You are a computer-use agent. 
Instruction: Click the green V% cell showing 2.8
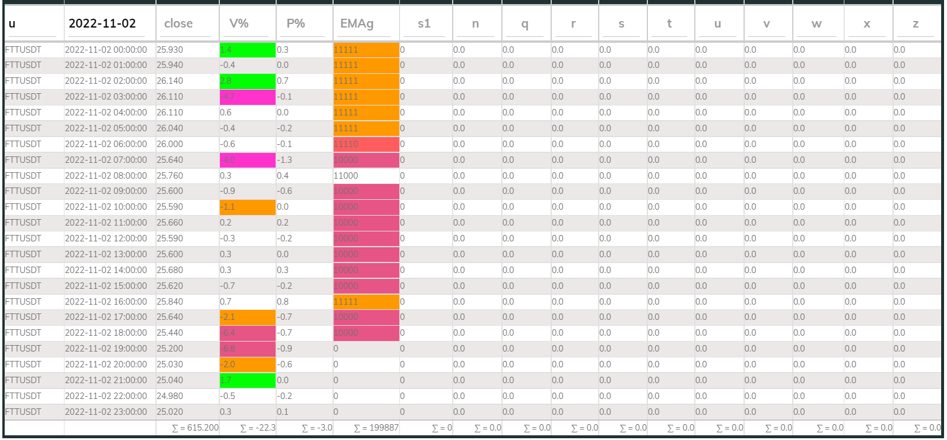click(247, 81)
